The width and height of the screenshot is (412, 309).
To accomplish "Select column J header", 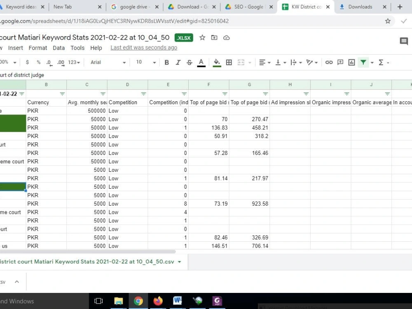I will (x=371, y=84).
